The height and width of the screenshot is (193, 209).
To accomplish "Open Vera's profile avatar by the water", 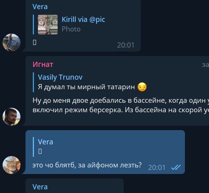I will pos(11,42).
